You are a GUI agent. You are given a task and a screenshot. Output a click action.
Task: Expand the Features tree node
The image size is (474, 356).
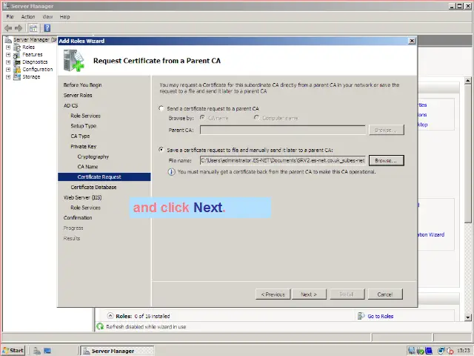(8, 55)
